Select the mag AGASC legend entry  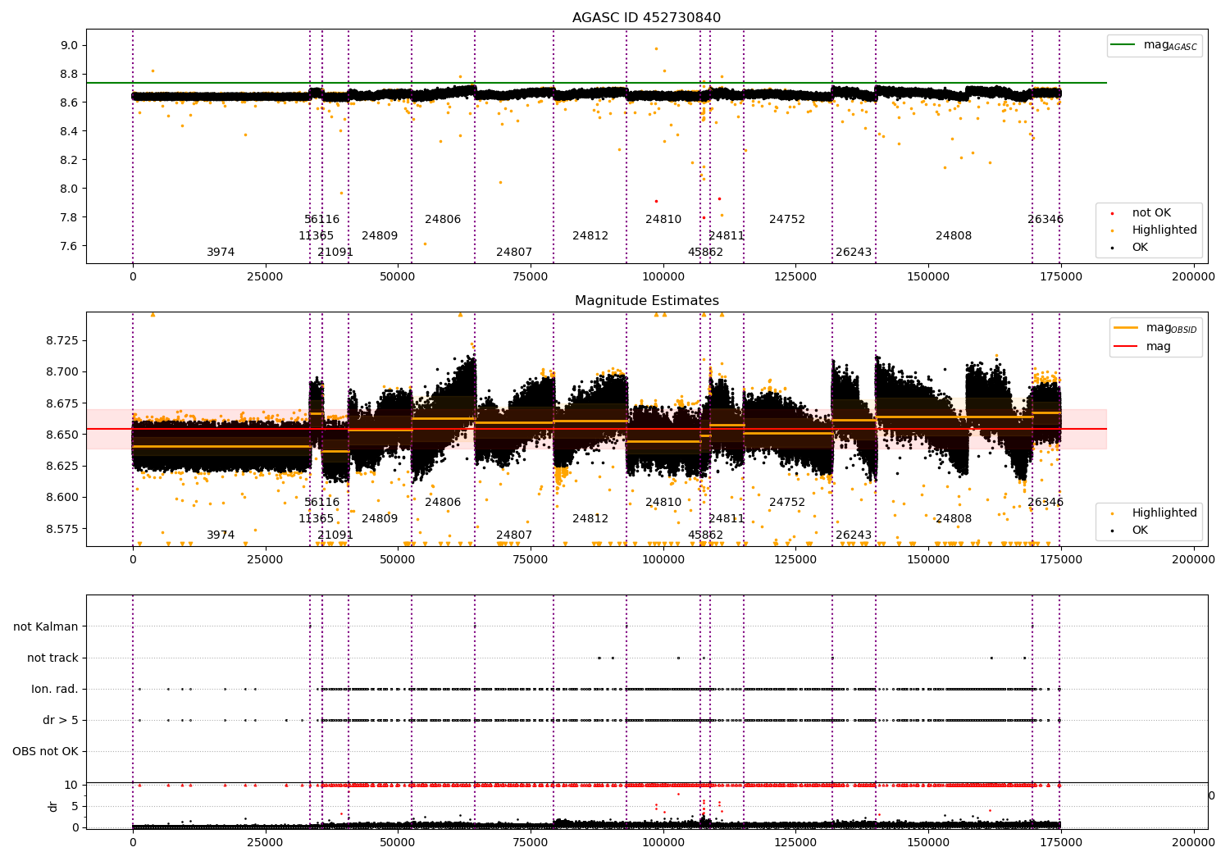pyautogui.click(x=1155, y=45)
